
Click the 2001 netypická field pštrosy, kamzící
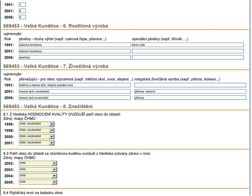[x=190, y=91]
